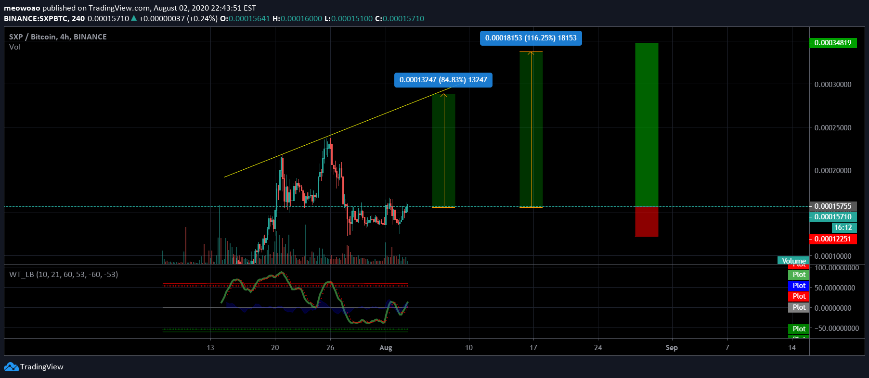The image size is (869, 378).
Task: Click the close value C:0.00015710
Action: [400, 18]
